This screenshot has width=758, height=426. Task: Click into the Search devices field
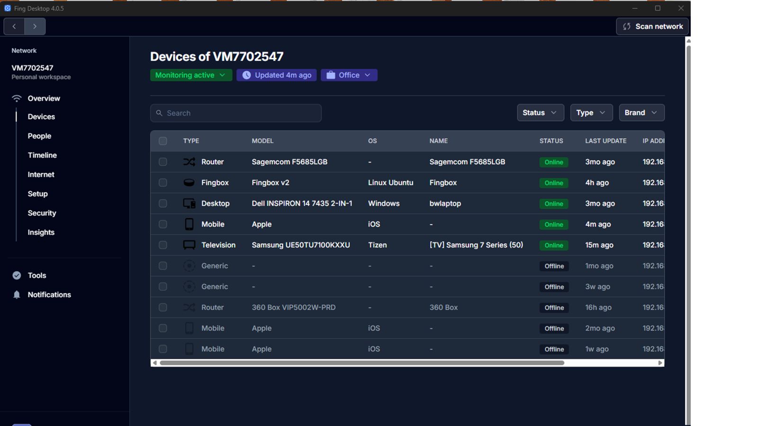(x=236, y=113)
